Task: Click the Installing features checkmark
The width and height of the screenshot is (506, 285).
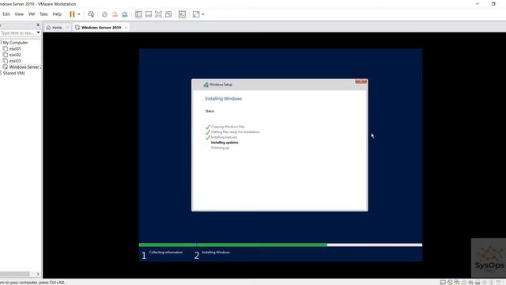Action: coord(208,137)
